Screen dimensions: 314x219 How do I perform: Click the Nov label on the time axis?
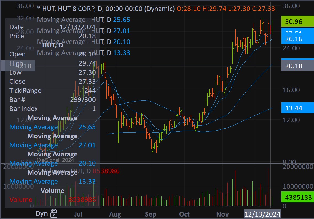pyautogui.click(x=222, y=214)
